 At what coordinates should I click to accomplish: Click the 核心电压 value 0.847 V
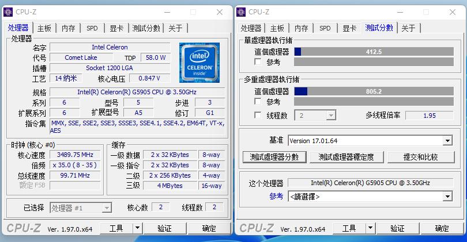pyautogui.click(x=149, y=78)
